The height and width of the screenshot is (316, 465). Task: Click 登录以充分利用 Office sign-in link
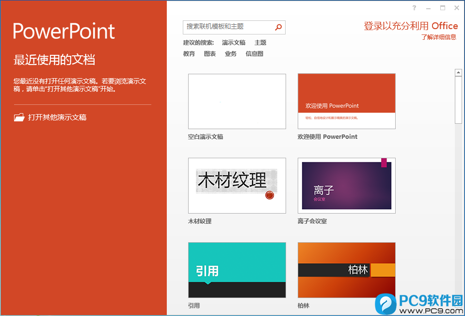click(x=411, y=26)
